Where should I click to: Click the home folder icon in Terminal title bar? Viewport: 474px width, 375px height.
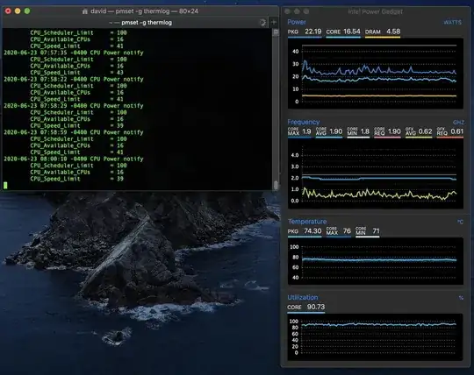[x=85, y=11]
